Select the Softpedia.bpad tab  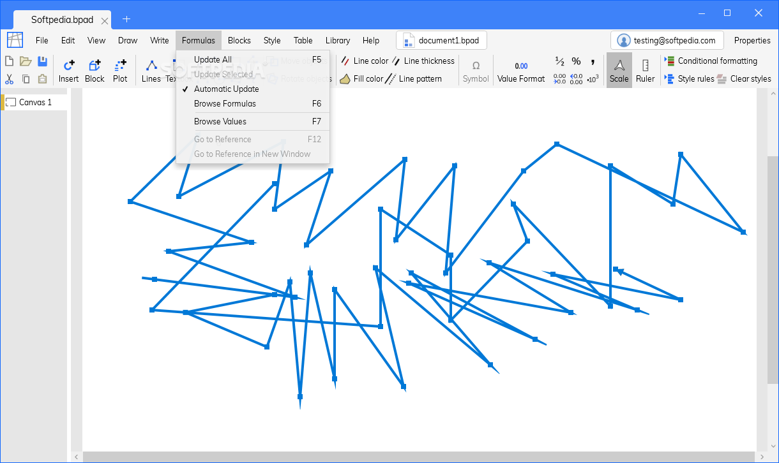click(62, 20)
